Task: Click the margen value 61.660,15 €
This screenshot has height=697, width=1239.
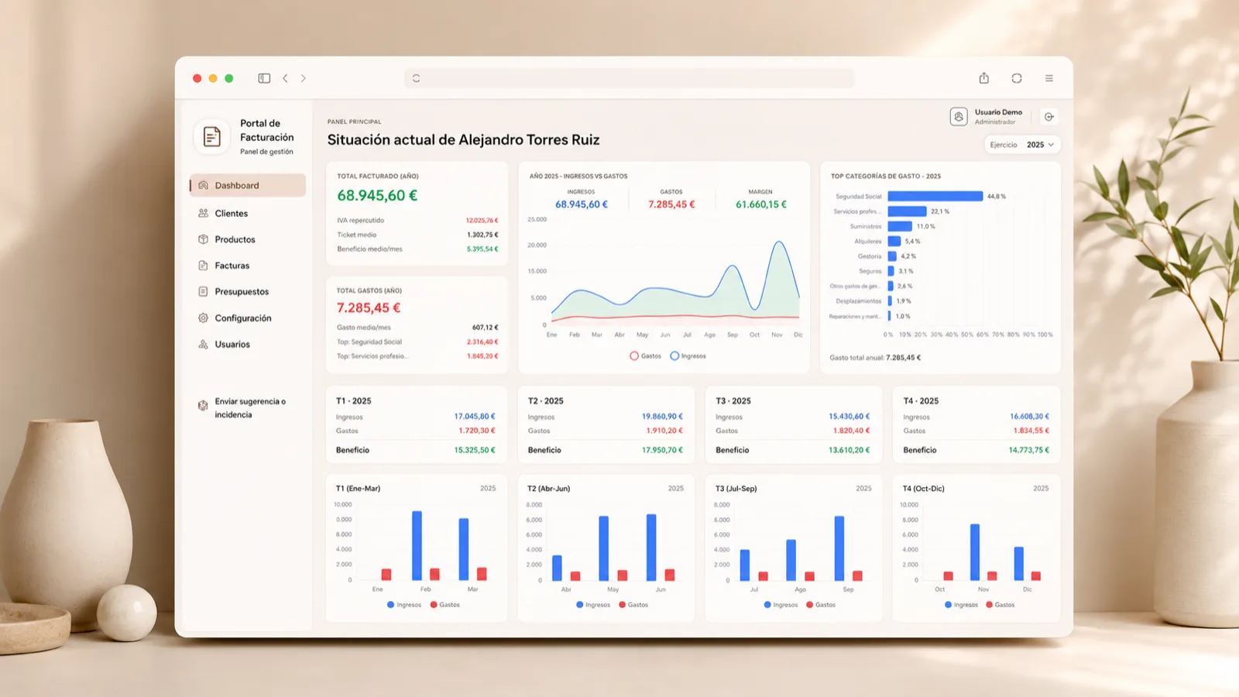Action: [761, 204]
